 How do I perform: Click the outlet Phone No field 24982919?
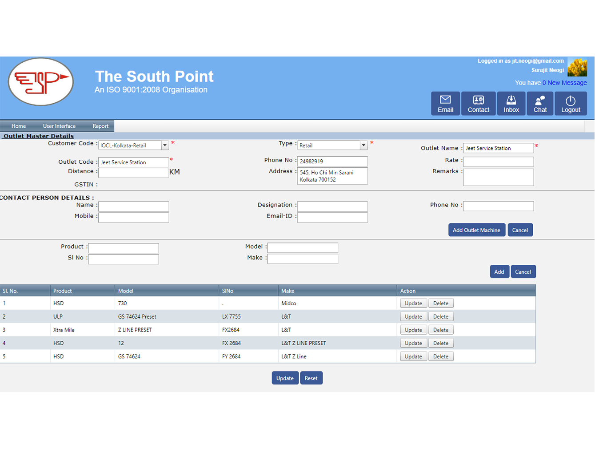332,162
